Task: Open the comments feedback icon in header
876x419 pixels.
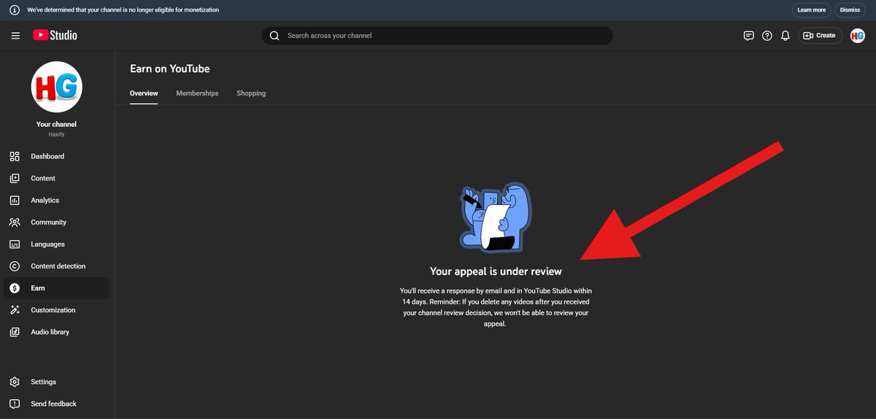Action: [748, 35]
